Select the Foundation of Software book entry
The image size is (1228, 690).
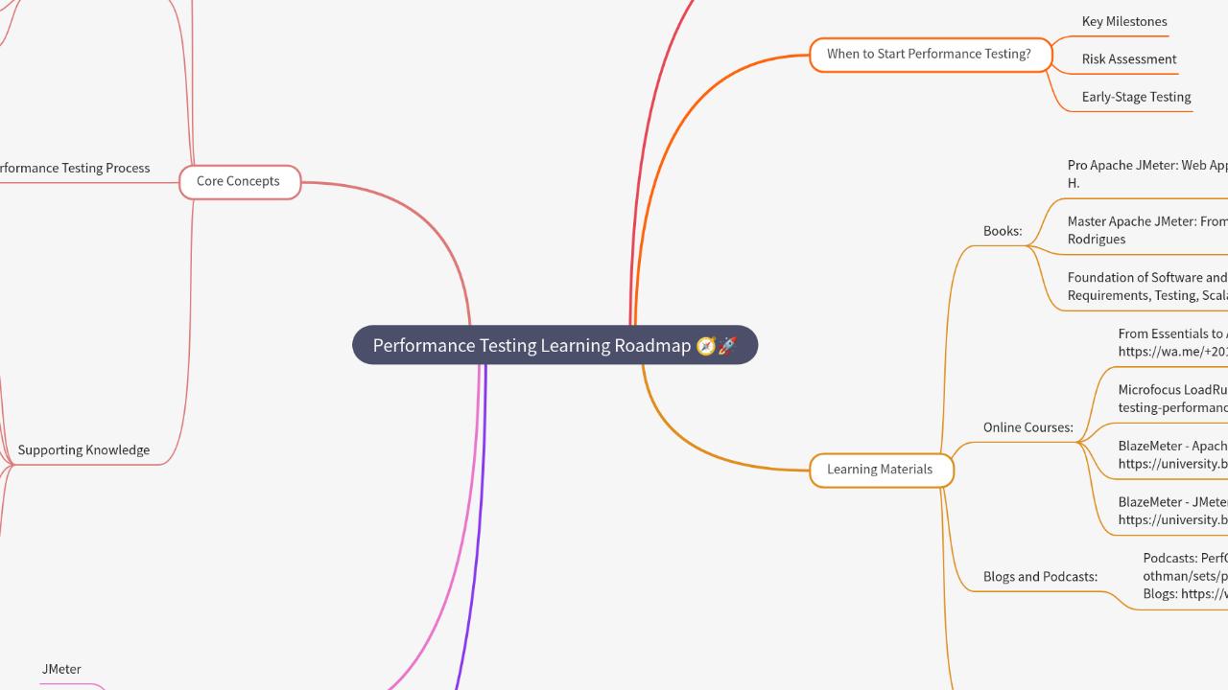(1147, 286)
